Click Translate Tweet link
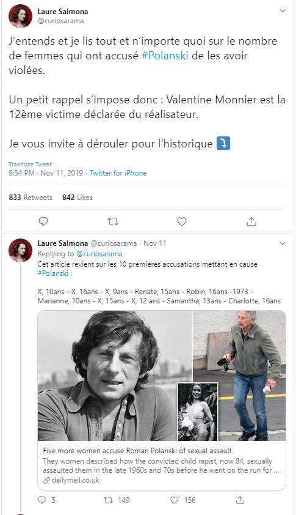296x515 pixels. pyautogui.click(x=30, y=164)
